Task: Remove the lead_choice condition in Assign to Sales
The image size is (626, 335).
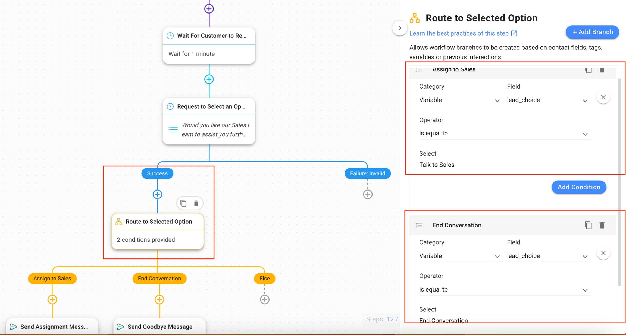Action: coord(603,97)
